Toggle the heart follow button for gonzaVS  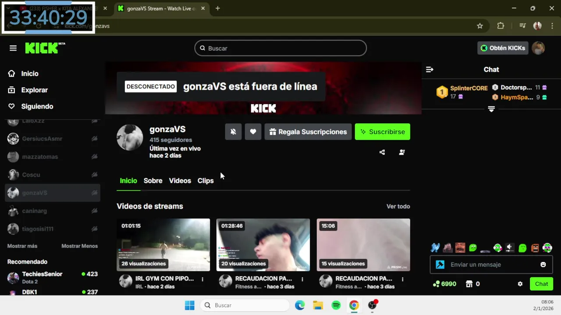click(x=253, y=132)
